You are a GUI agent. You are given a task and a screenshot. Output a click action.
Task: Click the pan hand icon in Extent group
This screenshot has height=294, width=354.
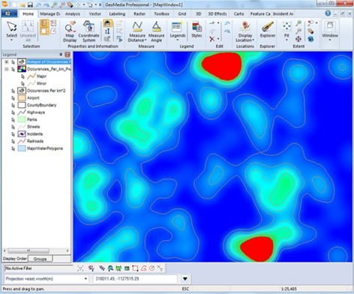[310, 31]
